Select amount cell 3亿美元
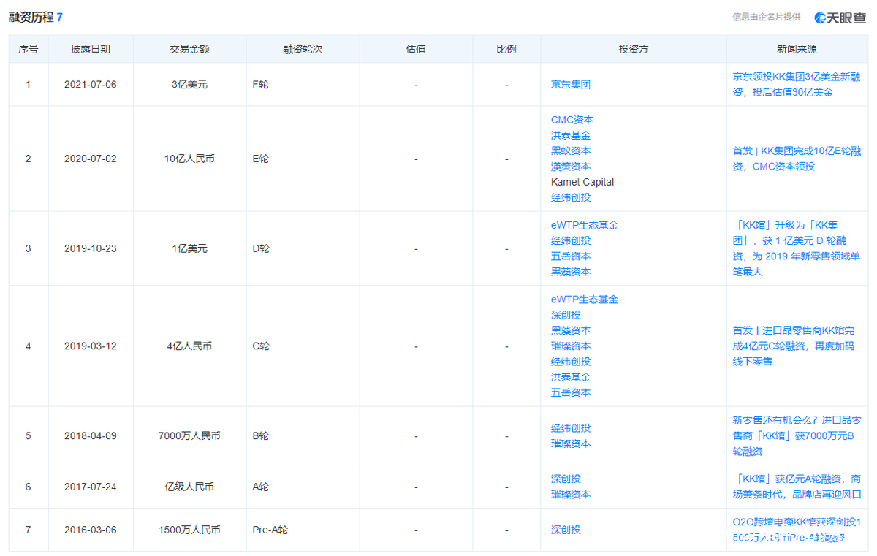Image resolution: width=877 pixels, height=556 pixels. pos(189,85)
